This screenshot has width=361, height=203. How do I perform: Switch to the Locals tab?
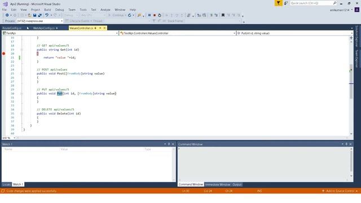click(x=6, y=184)
